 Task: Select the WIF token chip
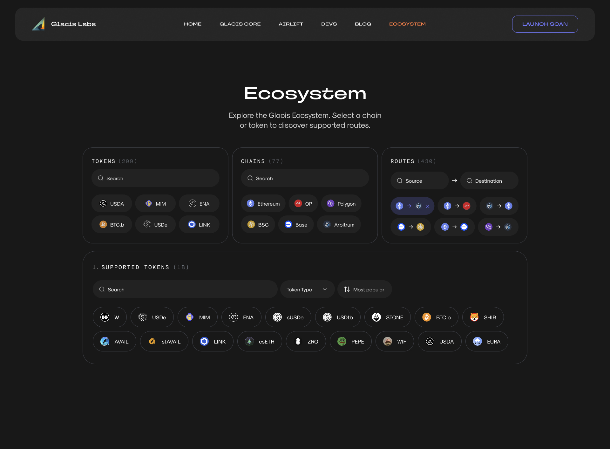point(394,341)
